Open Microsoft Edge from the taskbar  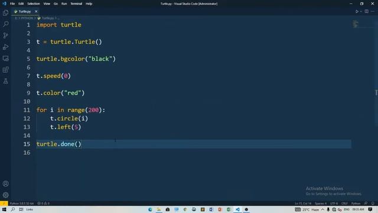(150, 209)
